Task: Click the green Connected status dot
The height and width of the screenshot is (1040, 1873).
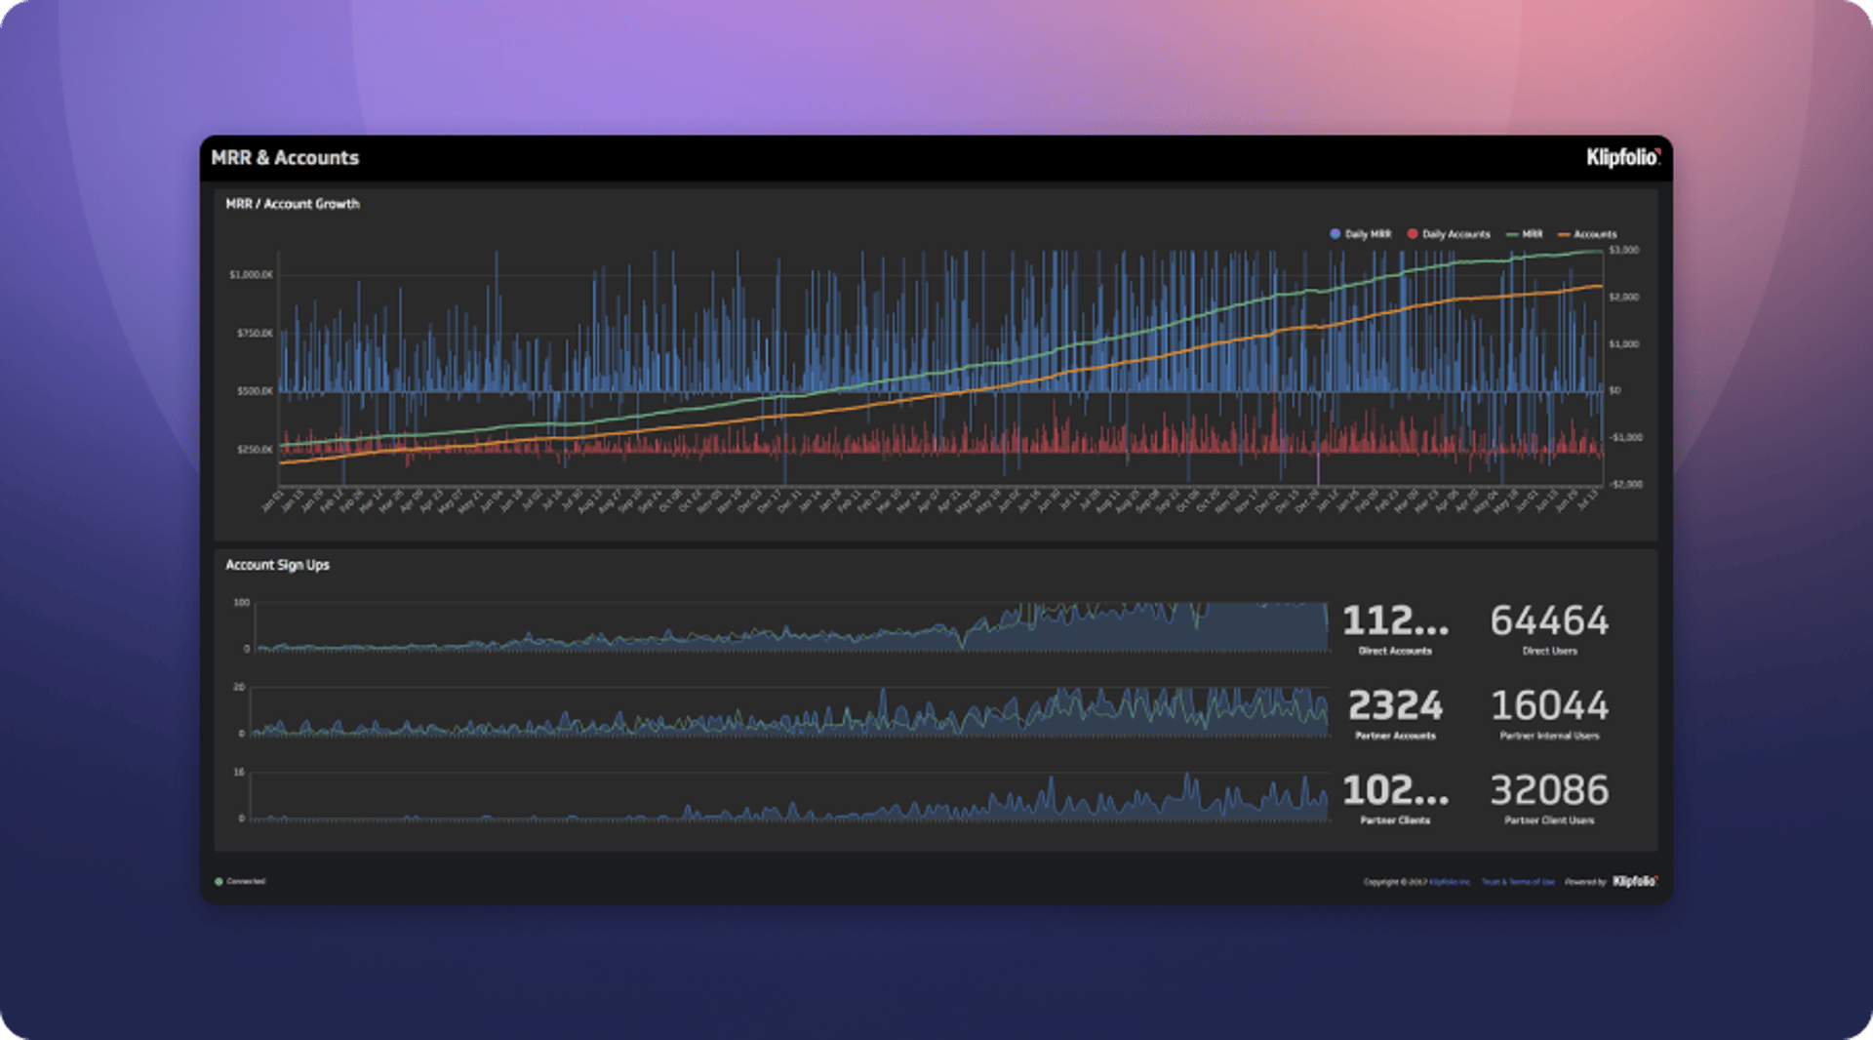Action: [x=219, y=881]
